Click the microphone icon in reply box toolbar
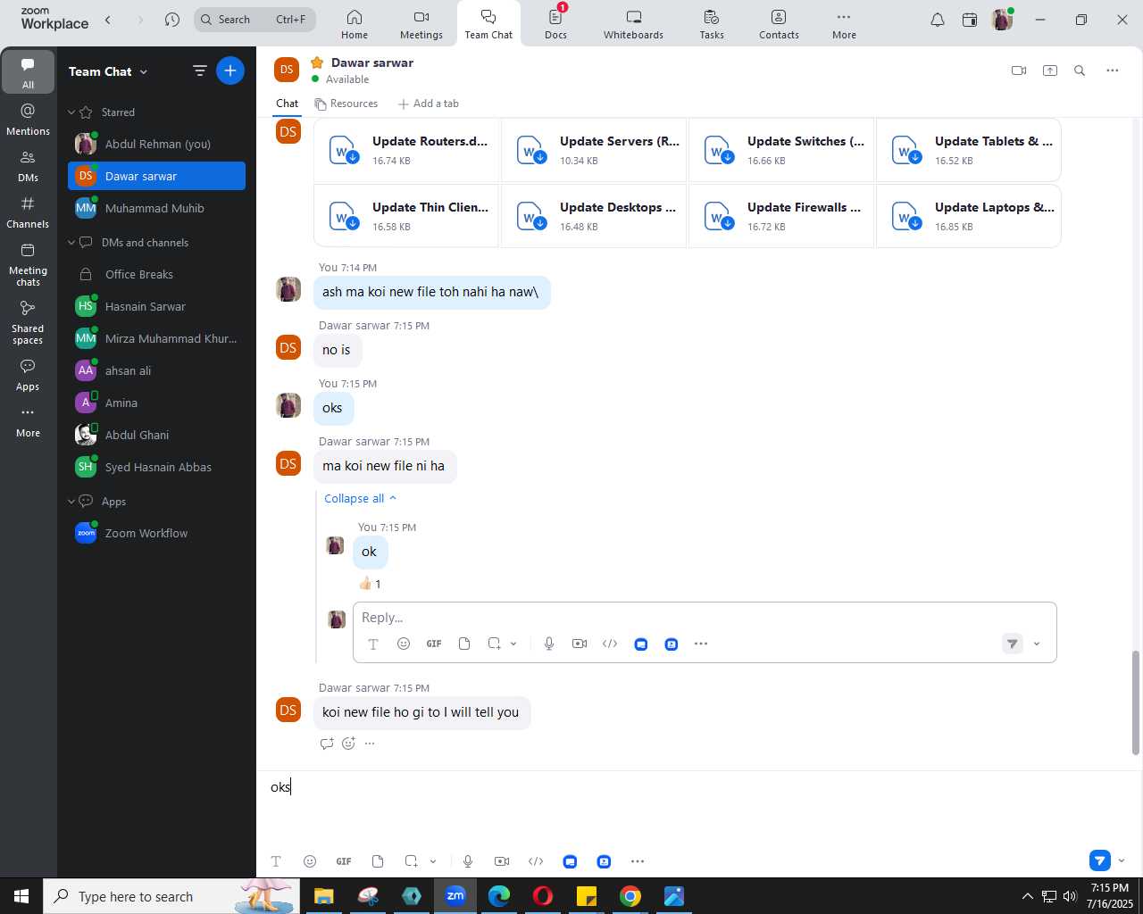This screenshot has width=1143, height=914. [x=549, y=644]
